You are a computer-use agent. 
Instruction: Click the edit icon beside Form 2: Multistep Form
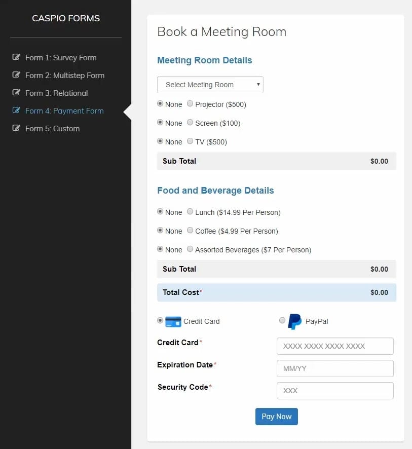[x=17, y=75]
